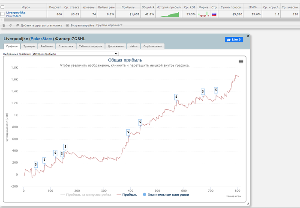
Task: Sort by the Уровень column header
Action: tap(89, 7)
